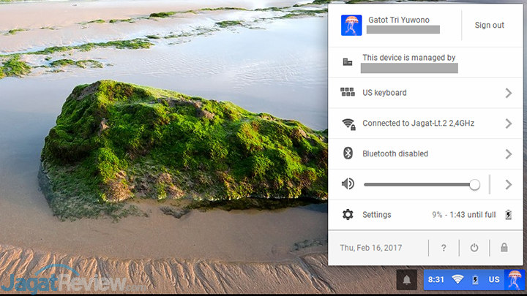Open Settings via the gear icon
The width and height of the screenshot is (527, 296).
(x=348, y=215)
